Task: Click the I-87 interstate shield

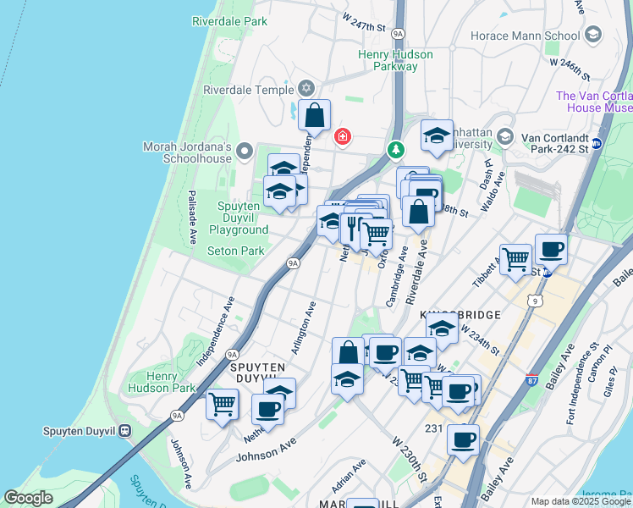Action: coord(531,380)
